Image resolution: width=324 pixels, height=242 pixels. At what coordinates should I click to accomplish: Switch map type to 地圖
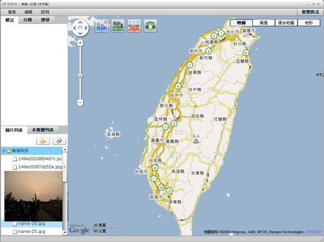click(x=241, y=23)
